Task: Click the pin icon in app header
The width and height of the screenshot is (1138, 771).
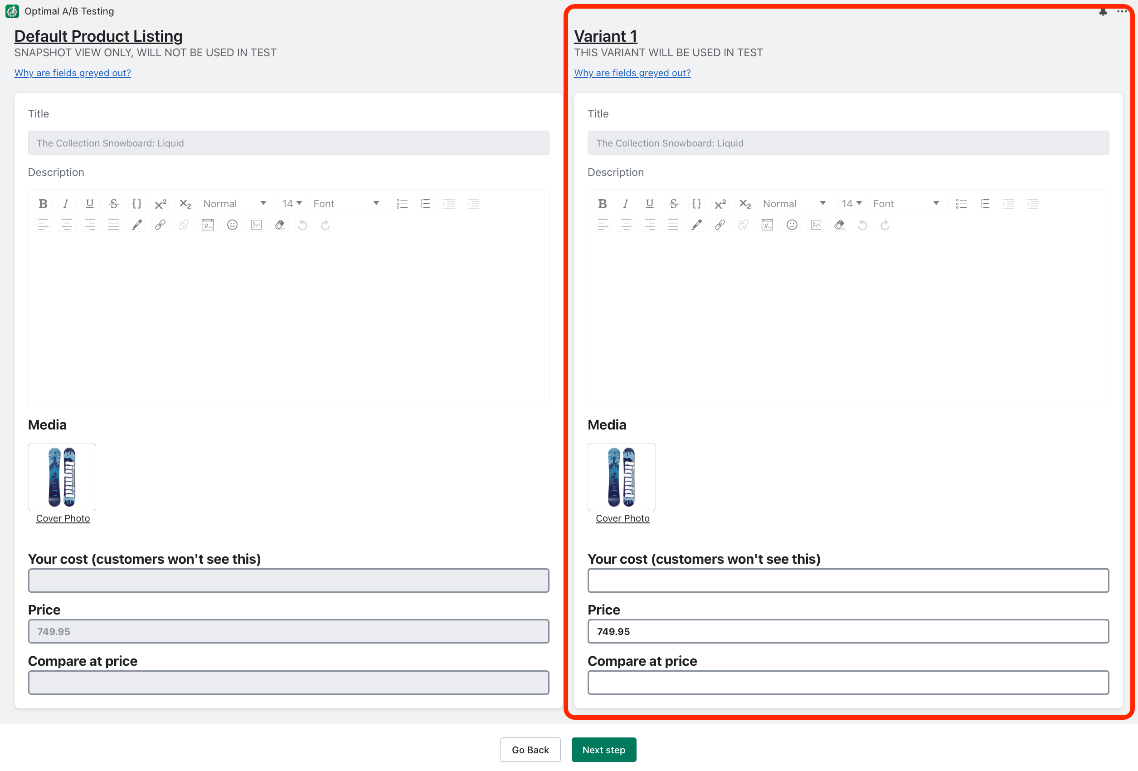Action: click(x=1103, y=12)
